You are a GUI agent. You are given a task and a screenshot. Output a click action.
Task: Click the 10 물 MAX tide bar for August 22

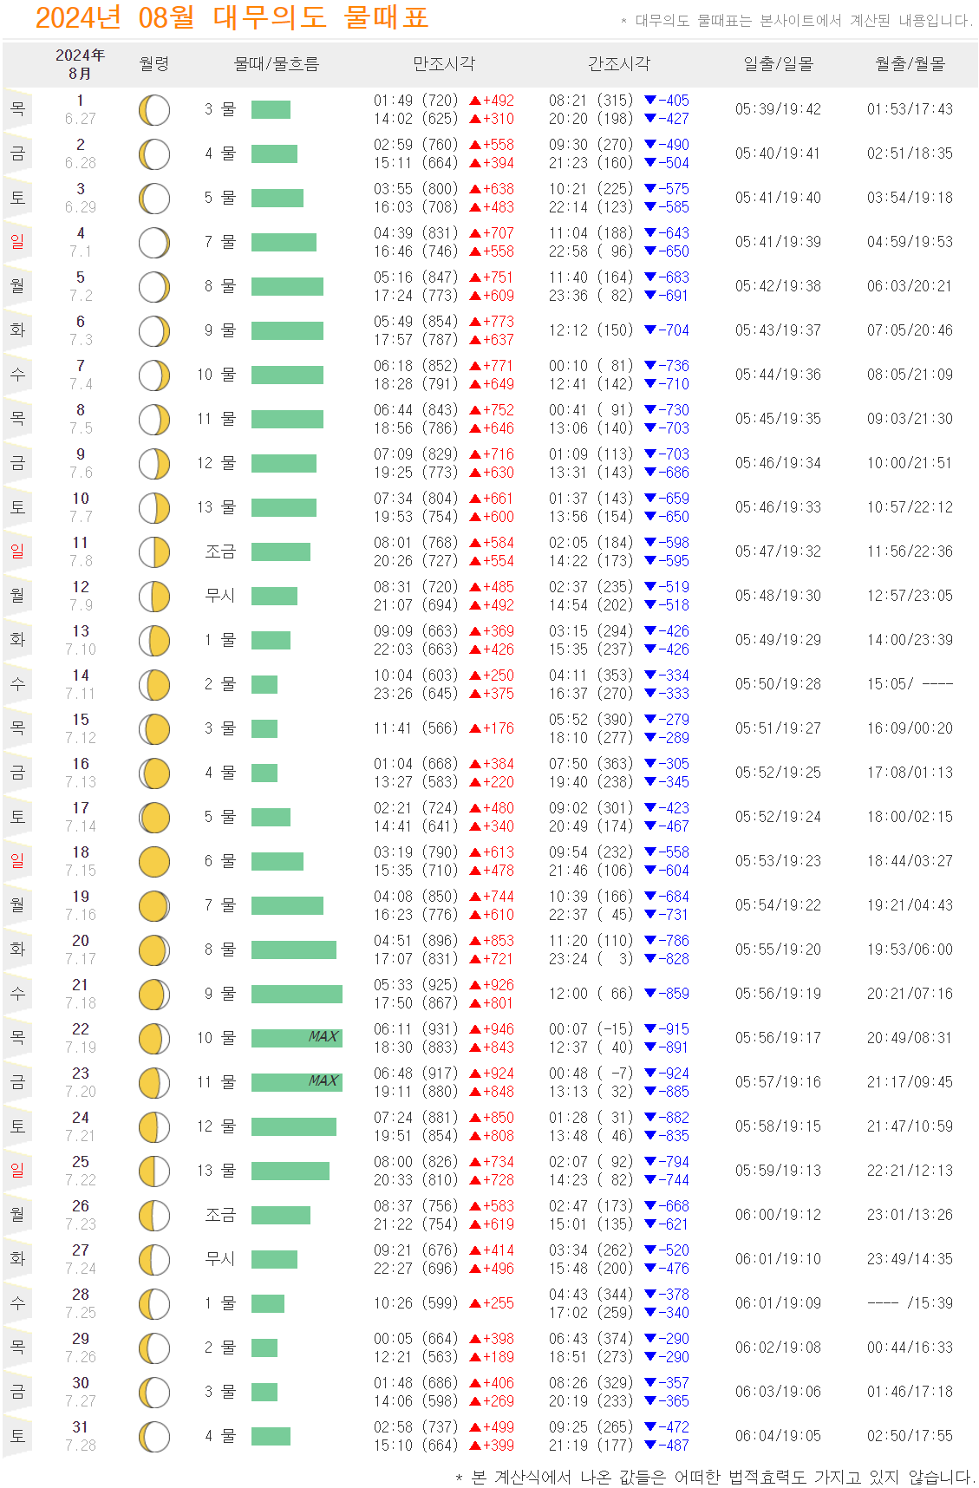point(297,1038)
